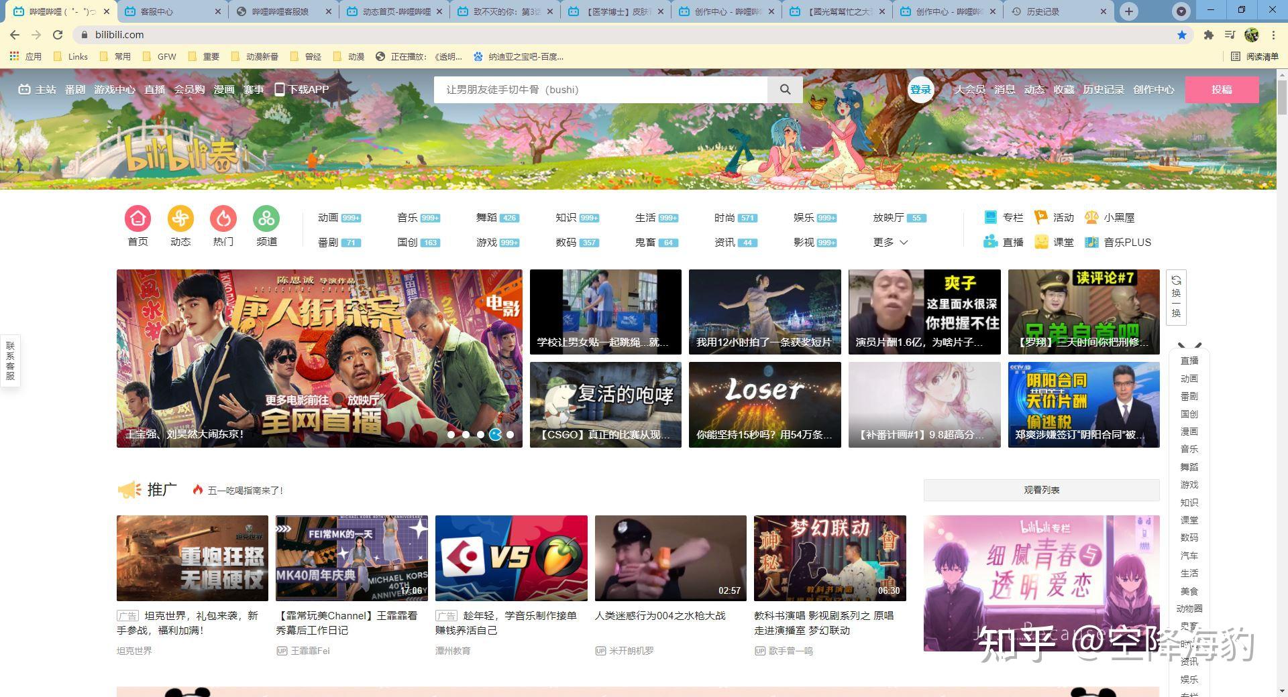Screen dimensions: 1288x697
Task: Click the search input field
Action: [x=600, y=89]
